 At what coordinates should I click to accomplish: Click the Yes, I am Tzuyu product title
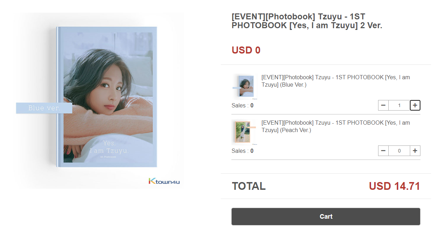pyautogui.click(x=307, y=21)
